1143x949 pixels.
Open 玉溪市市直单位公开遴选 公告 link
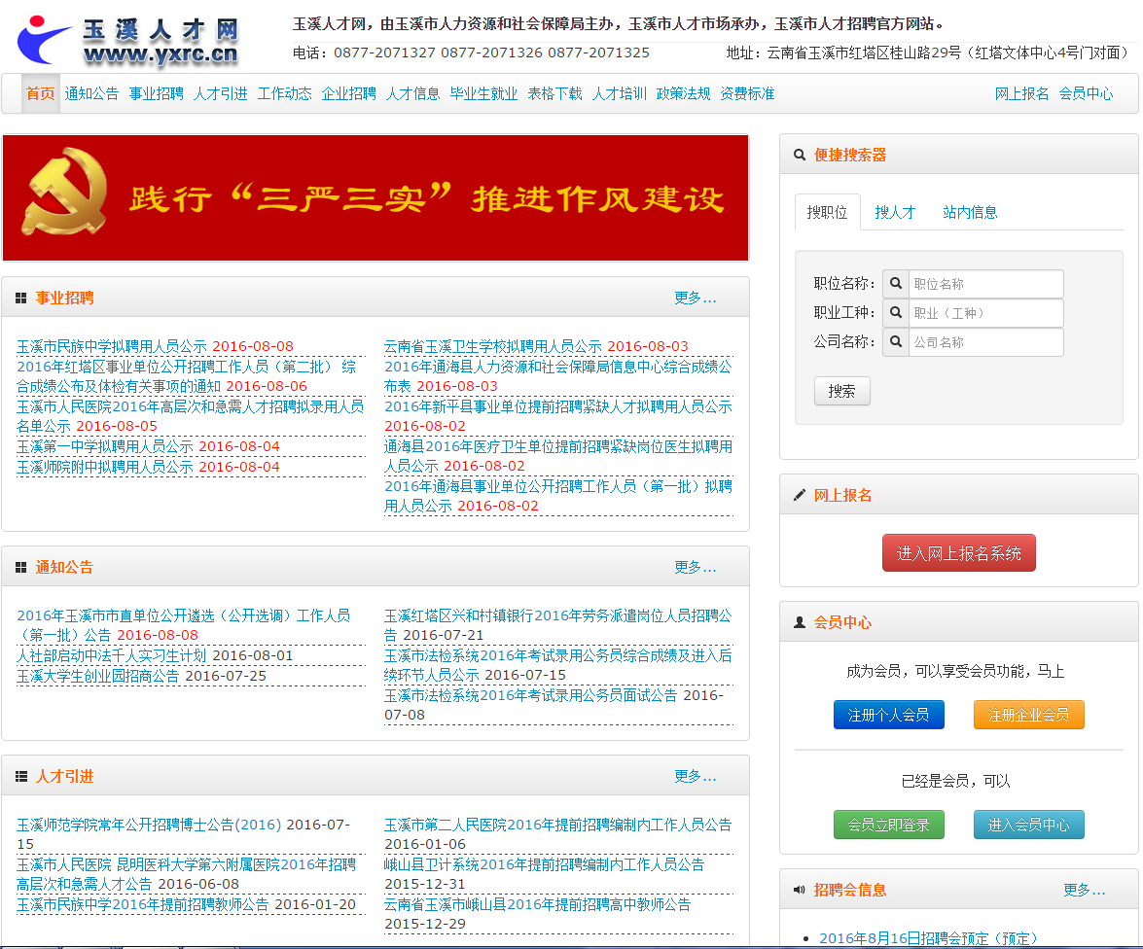(x=183, y=625)
